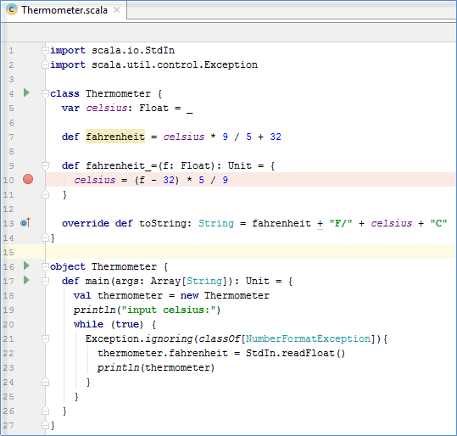Screen dimensions: 457x436
Task: Click the ignoring method call on line 21
Action: coord(169,338)
